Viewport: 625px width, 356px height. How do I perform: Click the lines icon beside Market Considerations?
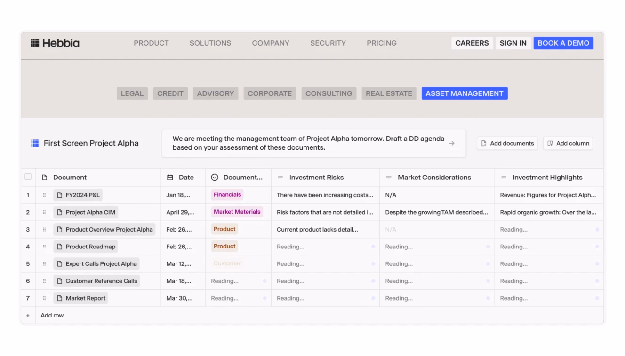pyautogui.click(x=389, y=178)
